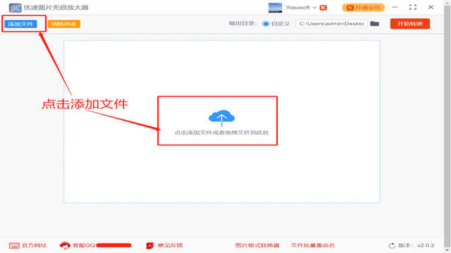The width and height of the screenshot is (451, 253).
Task: Open the 图片格式转换器 link
Action: coord(257,246)
